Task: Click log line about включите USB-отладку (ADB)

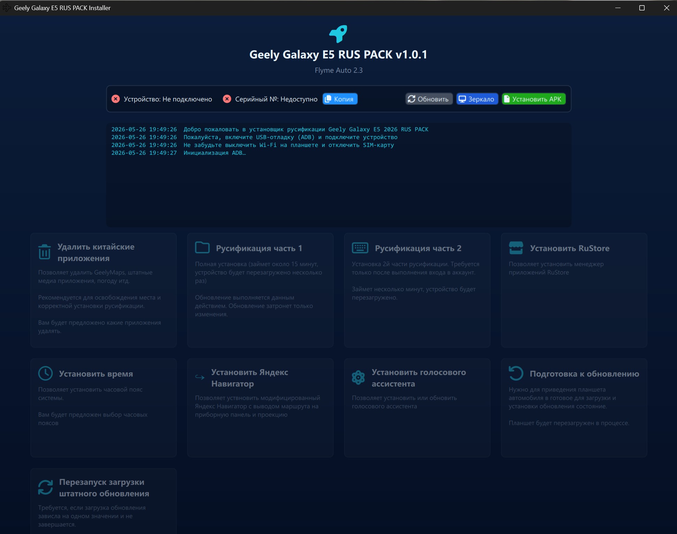Action: tap(290, 137)
